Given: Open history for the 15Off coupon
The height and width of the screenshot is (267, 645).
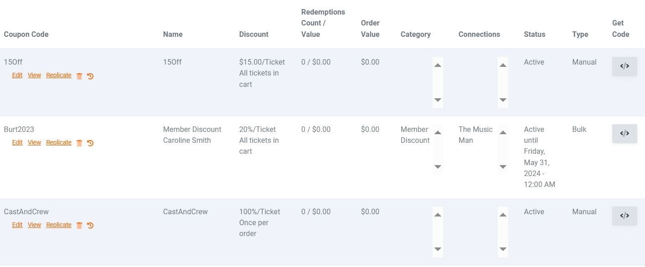Looking at the screenshot, I should coord(90,76).
